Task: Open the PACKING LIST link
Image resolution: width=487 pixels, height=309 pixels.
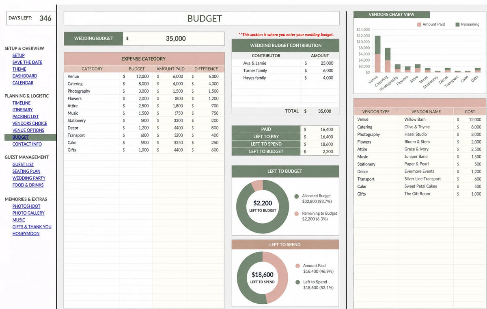Action: click(x=25, y=117)
